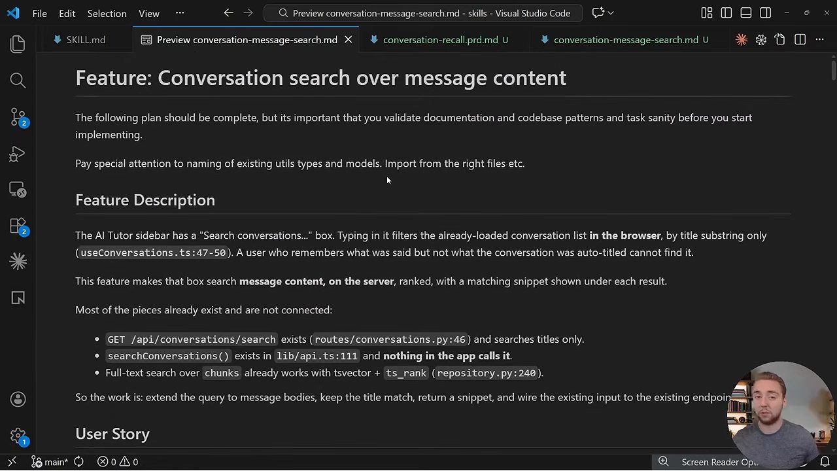Split the editor to the right
Viewport: 837px width, 471px height.
[x=800, y=40]
